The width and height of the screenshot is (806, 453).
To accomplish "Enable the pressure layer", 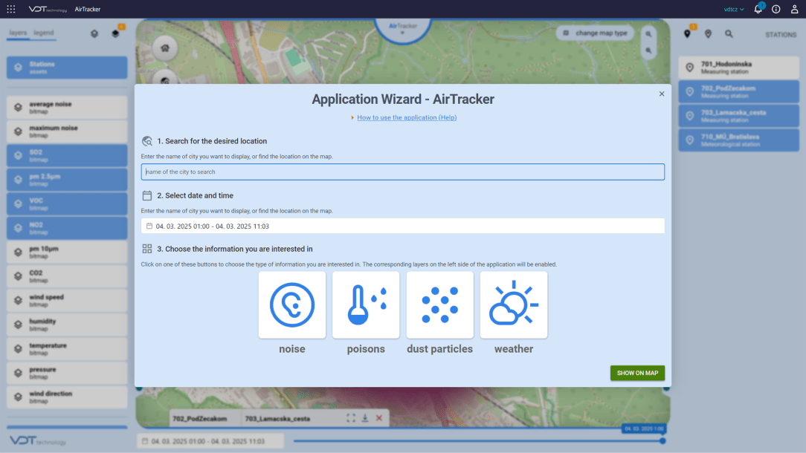I will click(67, 373).
